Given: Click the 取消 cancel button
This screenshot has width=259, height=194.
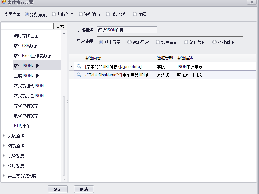Looking at the screenshot, I should [84, 189].
